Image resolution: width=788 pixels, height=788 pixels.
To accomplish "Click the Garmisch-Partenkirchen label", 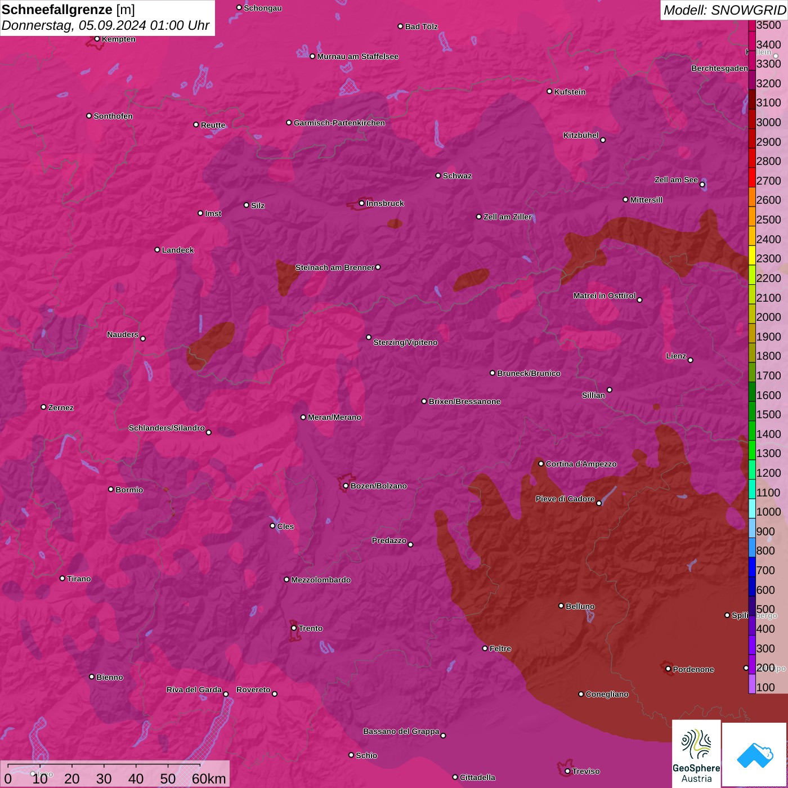I will 339,123.
